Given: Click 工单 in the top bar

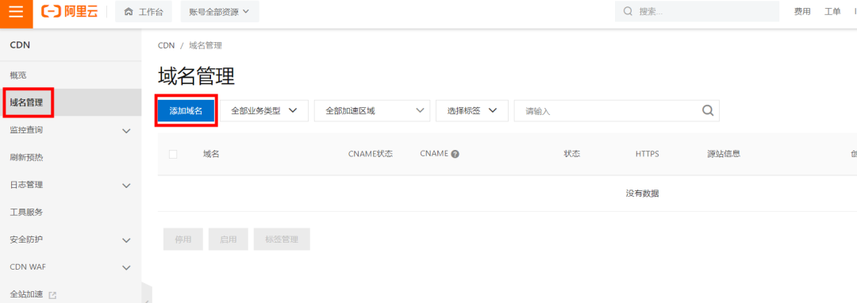Looking at the screenshot, I should pos(832,11).
